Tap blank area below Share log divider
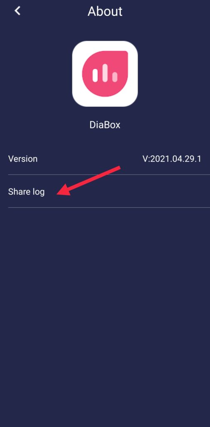Image resolution: width=210 pixels, height=427 pixels. 105,313
